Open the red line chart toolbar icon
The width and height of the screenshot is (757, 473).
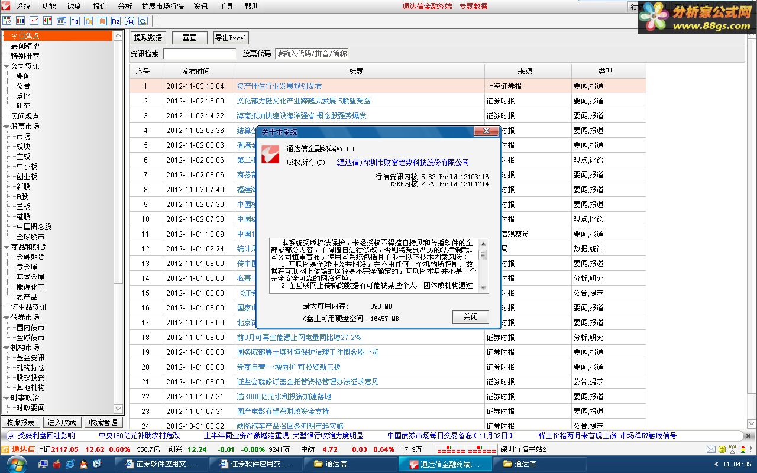click(34, 21)
